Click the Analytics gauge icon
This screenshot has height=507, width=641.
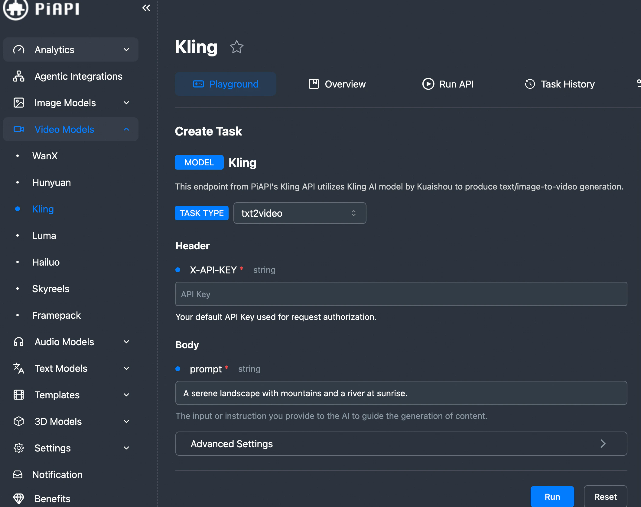(x=19, y=49)
